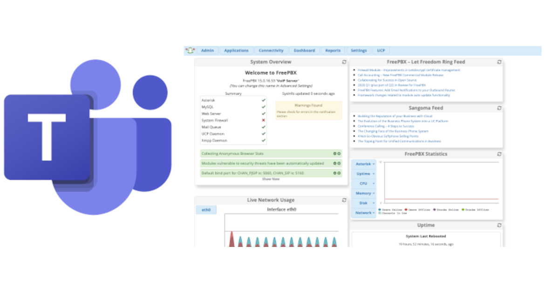Refresh the Sangoma Feed panel

(499, 108)
